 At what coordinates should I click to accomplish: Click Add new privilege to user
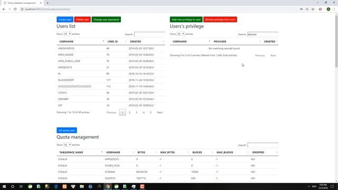coord(186,20)
